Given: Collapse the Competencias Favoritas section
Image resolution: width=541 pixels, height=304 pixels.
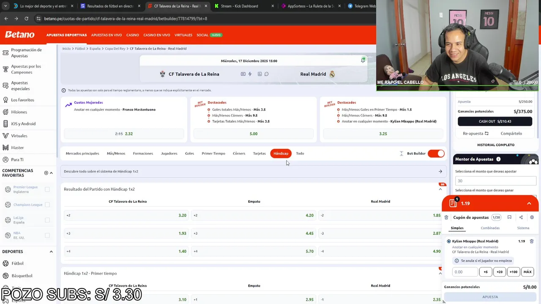Looking at the screenshot, I should 51,173.
